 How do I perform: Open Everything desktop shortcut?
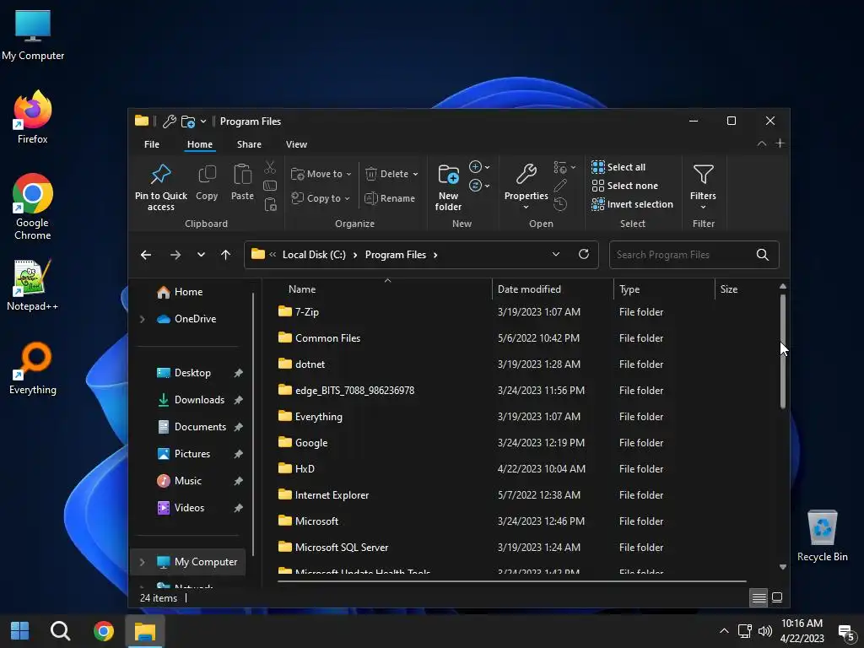click(x=33, y=369)
